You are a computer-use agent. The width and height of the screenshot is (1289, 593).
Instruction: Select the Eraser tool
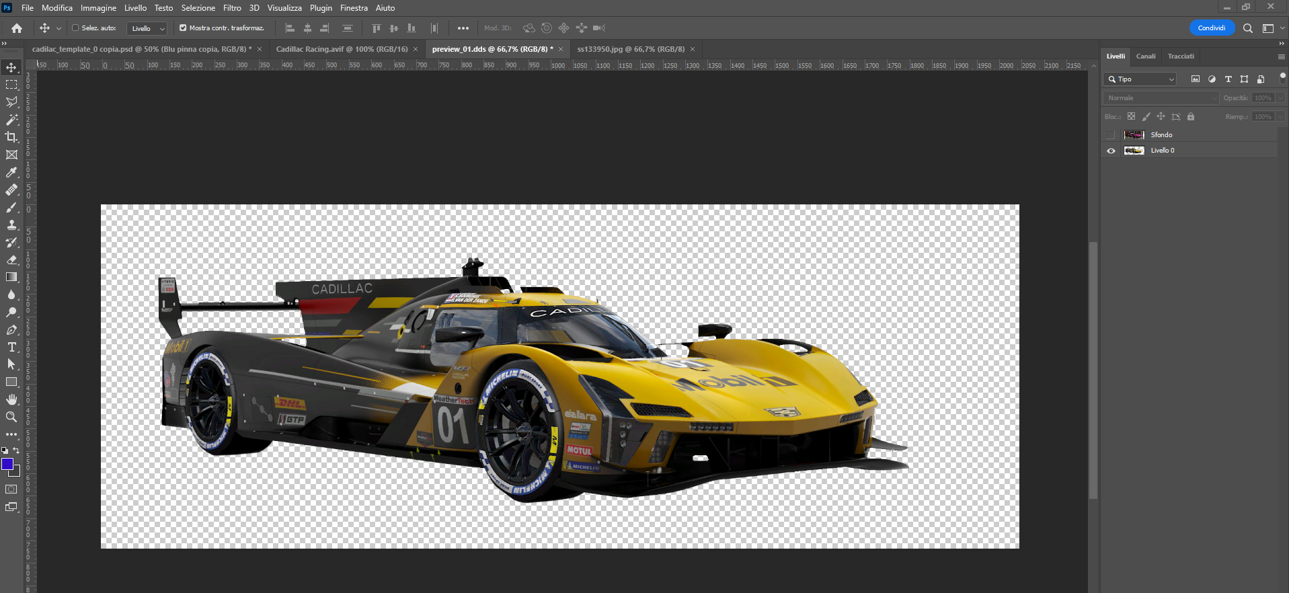[11, 260]
